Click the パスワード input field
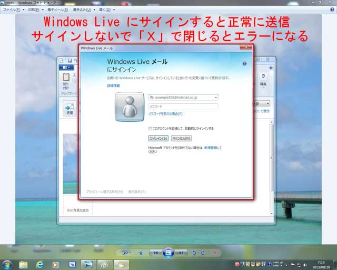This screenshot has height=270, width=337. [x=183, y=107]
